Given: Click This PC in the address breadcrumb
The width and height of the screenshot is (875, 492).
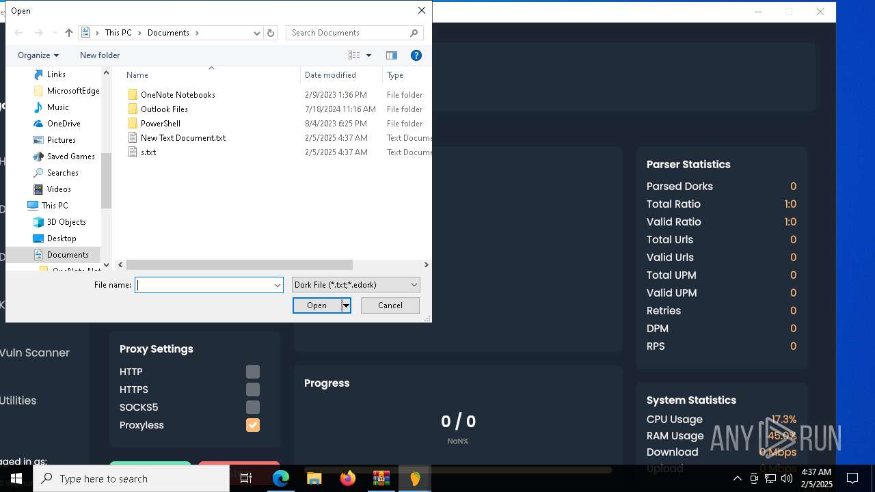Looking at the screenshot, I should tap(118, 33).
